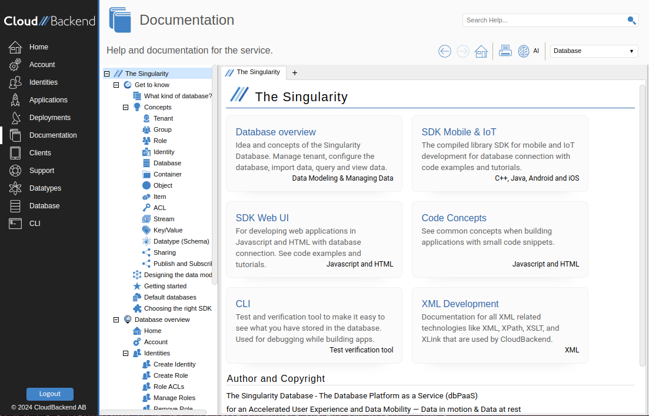The image size is (649, 416).
Task: Click the Clients tablet icon in sidebar
Action: point(15,153)
